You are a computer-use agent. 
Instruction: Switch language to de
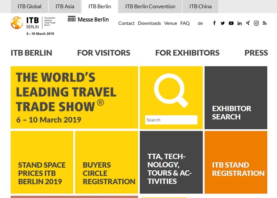[x=200, y=23]
